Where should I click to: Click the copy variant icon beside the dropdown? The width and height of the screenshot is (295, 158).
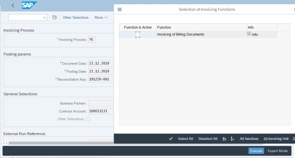pos(54,18)
